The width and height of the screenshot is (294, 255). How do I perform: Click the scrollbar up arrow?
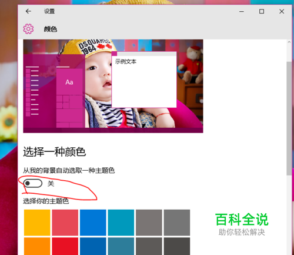(289, 42)
